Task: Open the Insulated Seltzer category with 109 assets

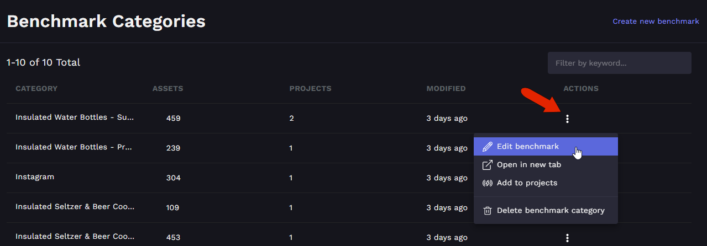Action: [75, 207]
